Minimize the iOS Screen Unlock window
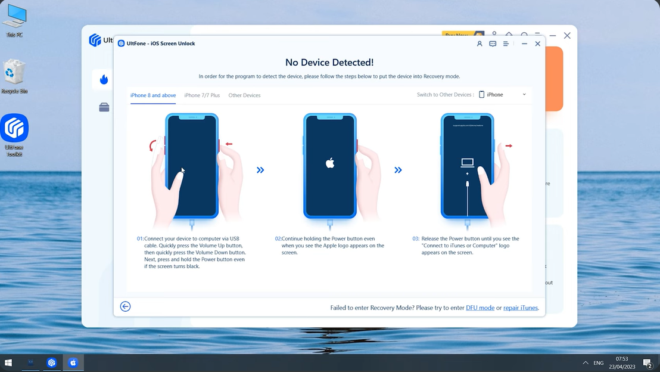This screenshot has height=372, width=660. click(x=524, y=44)
